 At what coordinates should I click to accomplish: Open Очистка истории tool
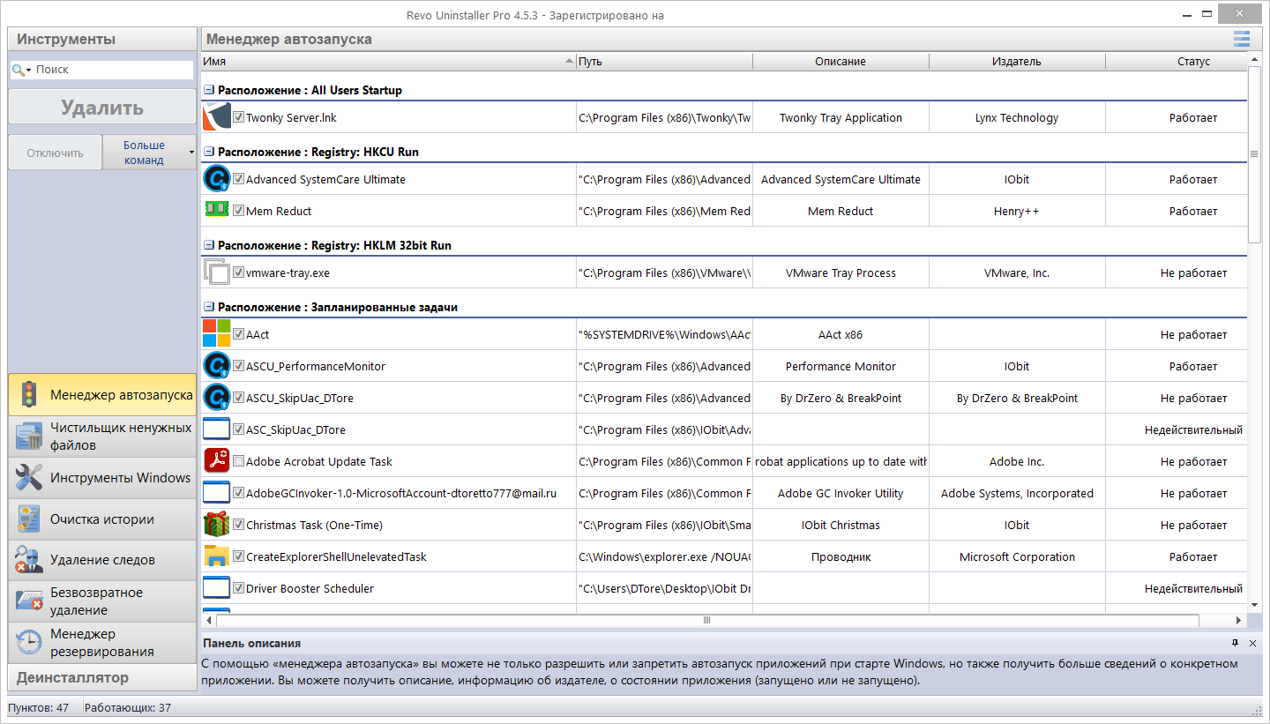click(102, 519)
